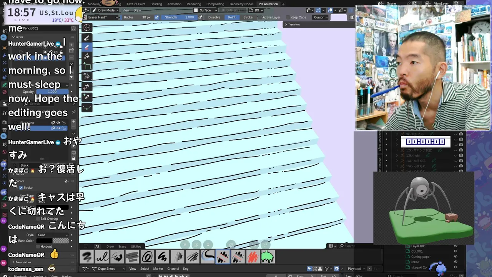Pick the pencil hatching brush

(192, 257)
